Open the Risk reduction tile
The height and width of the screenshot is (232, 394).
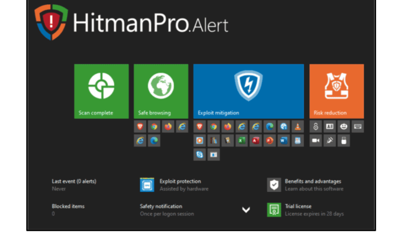336,91
